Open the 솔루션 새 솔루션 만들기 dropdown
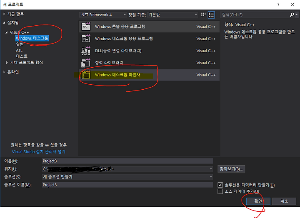 (x=127, y=177)
